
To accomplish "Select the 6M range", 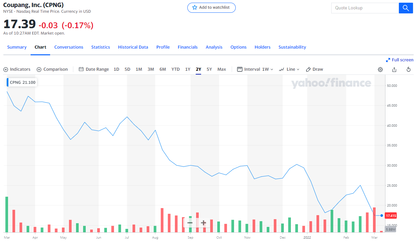I will tap(163, 69).
